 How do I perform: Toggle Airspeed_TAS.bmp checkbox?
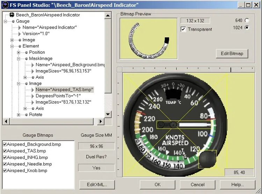(x=5, y=151)
